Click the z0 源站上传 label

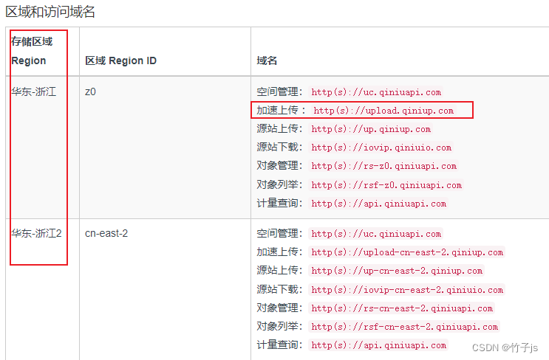(x=279, y=128)
